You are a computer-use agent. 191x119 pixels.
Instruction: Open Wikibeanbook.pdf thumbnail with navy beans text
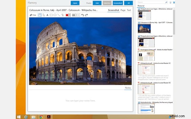146,89
